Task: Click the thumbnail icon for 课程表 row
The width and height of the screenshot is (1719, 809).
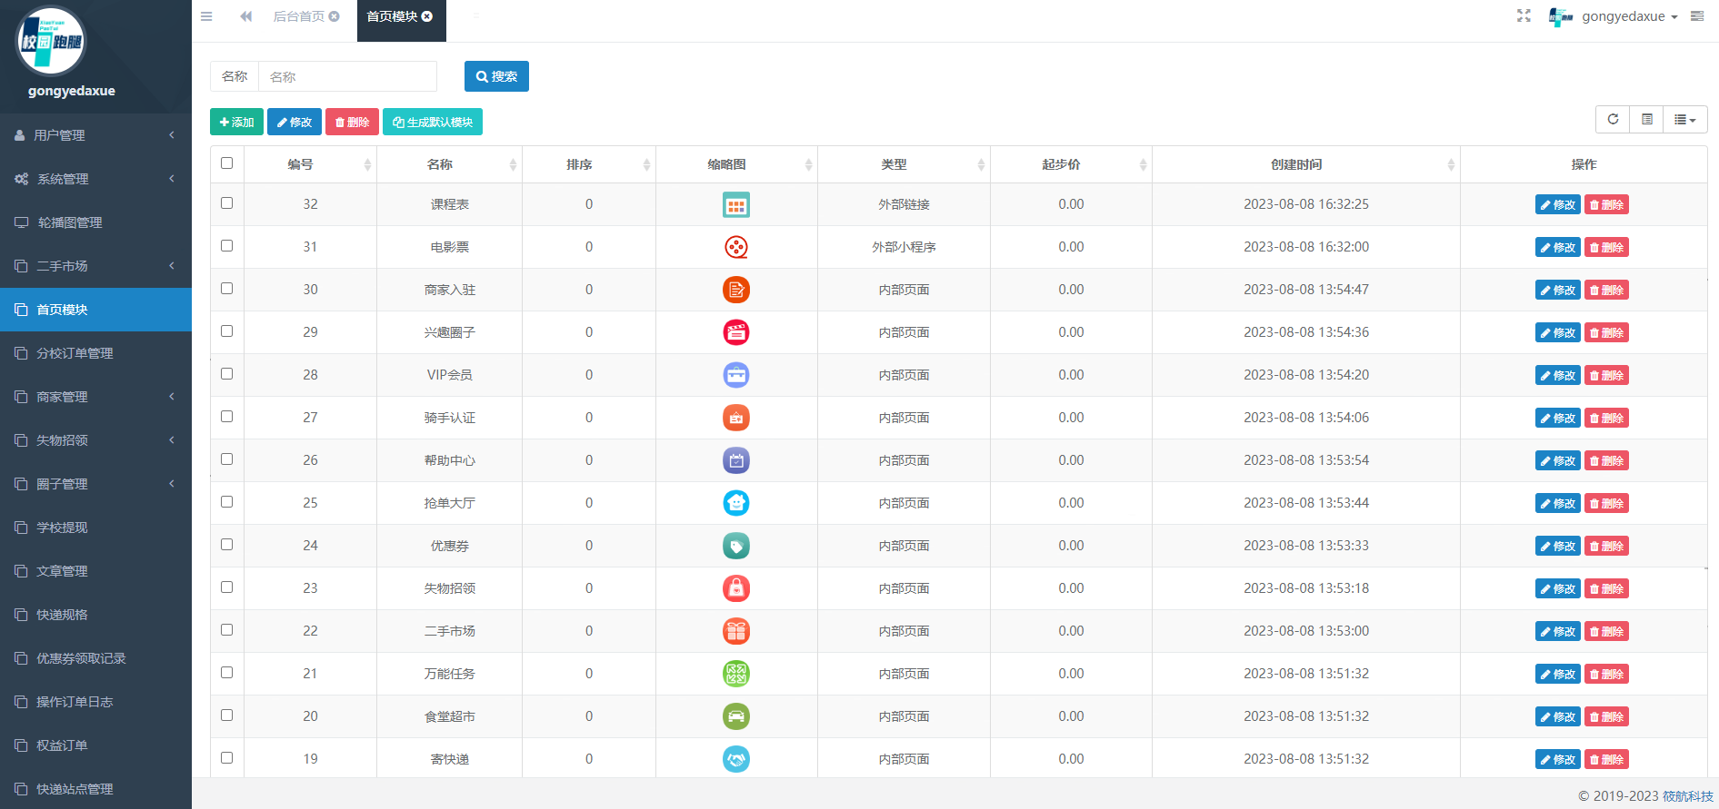Action: [735, 205]
